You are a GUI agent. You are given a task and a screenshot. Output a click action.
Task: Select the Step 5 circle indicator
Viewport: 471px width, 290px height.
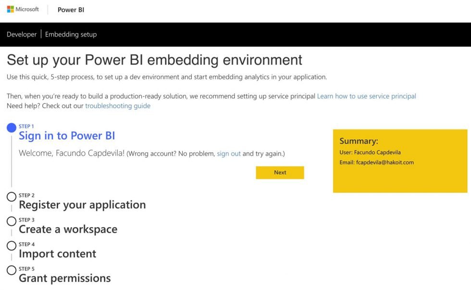click(x=12, y=270)
